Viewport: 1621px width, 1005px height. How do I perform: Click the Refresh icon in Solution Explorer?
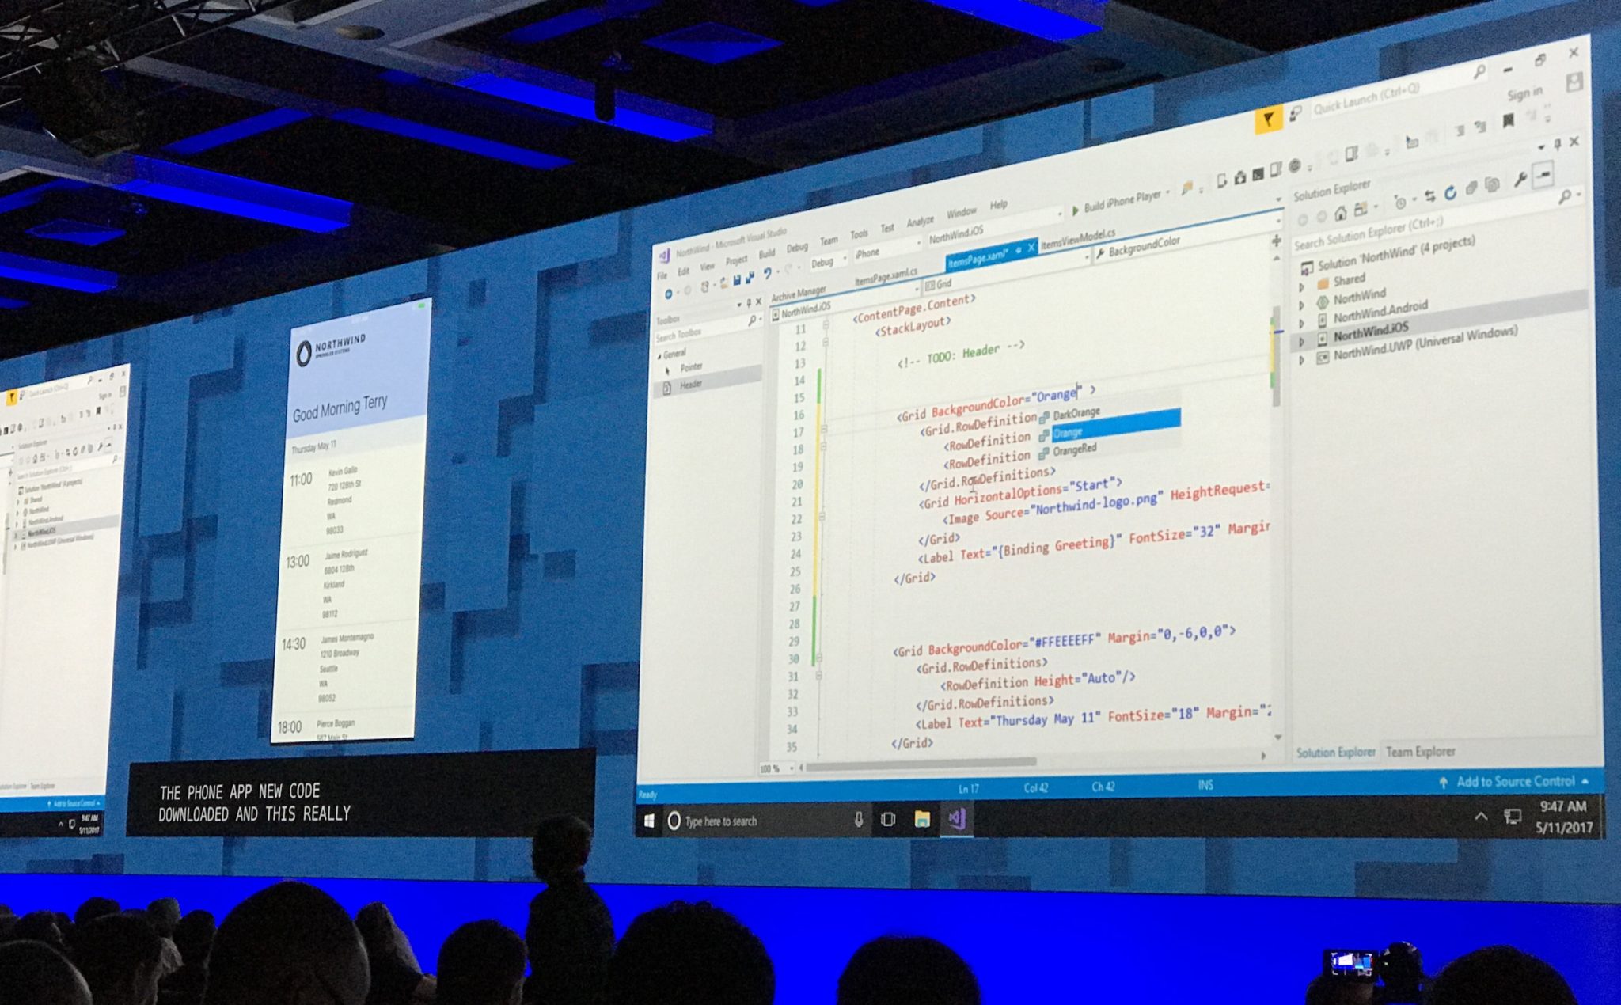(x=1450, y=192)
